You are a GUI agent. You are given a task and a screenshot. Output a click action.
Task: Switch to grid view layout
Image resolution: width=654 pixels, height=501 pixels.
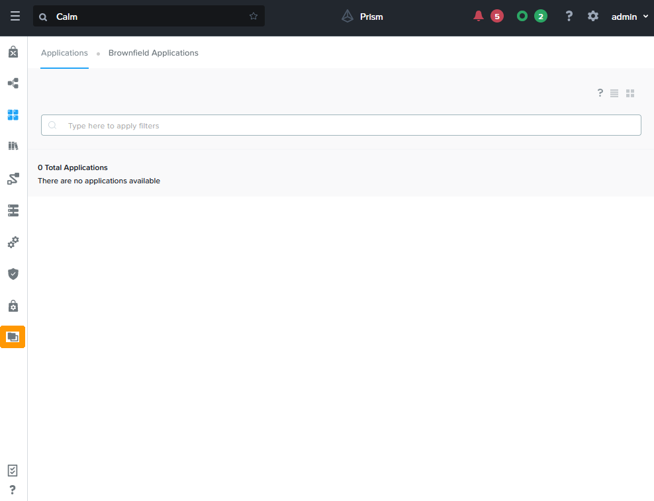click(x=630, y=93)
